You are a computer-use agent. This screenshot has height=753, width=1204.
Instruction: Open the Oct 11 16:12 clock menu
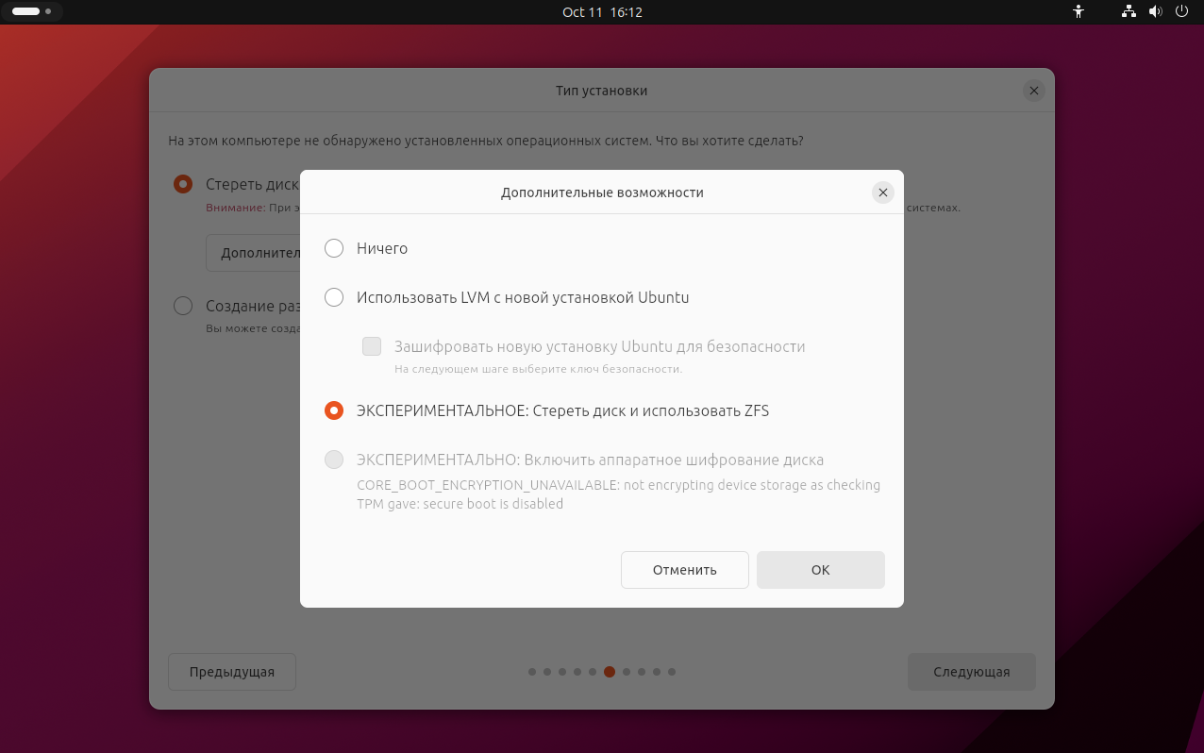click(602, 12)
